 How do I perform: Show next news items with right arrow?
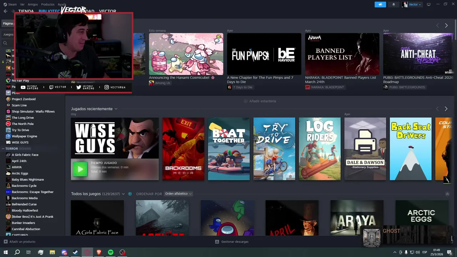click(x=446, y=26)
